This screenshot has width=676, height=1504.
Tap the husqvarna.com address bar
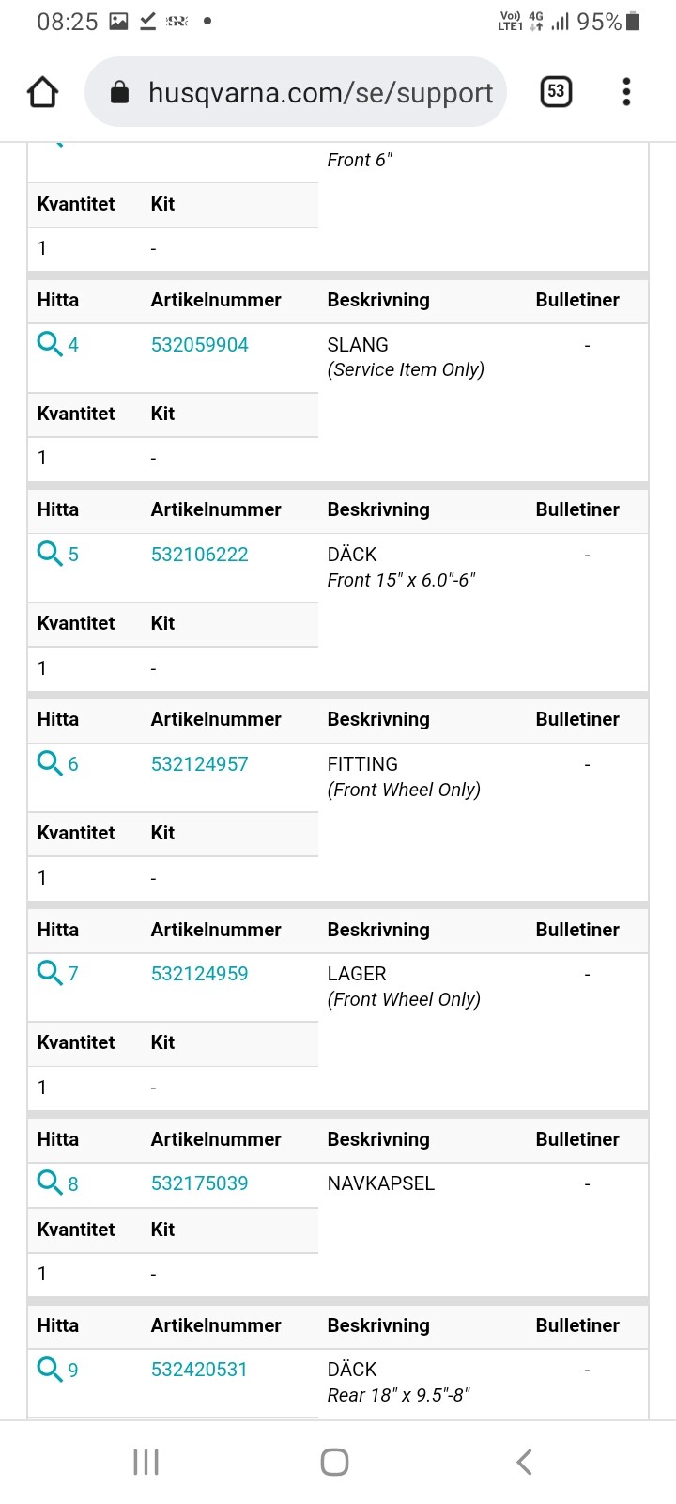coord(319,92)
